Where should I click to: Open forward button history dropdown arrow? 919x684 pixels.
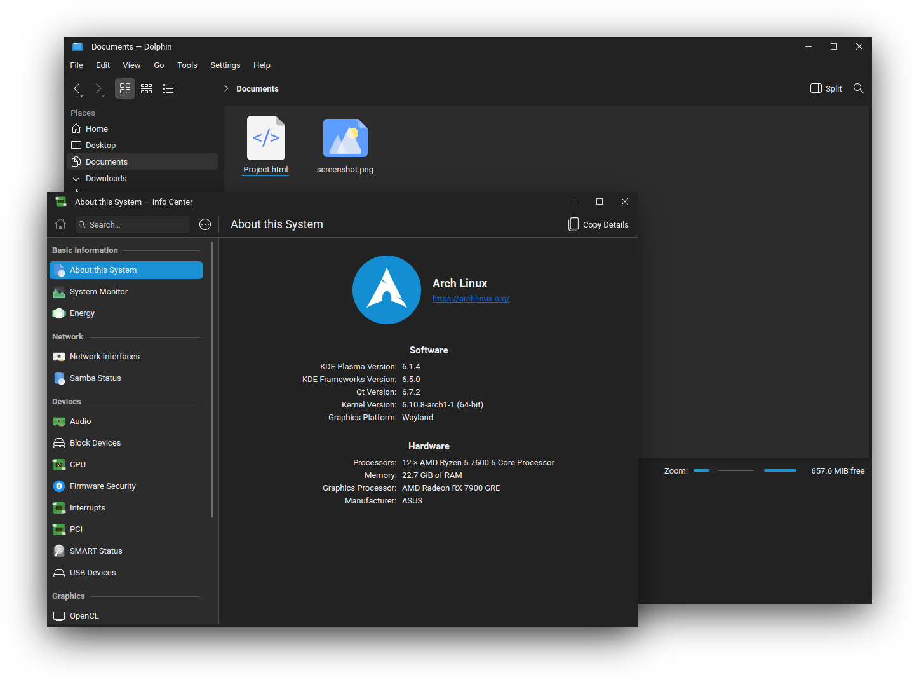104,95
